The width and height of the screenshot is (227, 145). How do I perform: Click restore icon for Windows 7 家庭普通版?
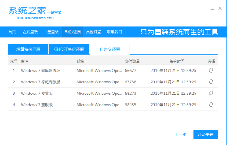coord(211,70)
